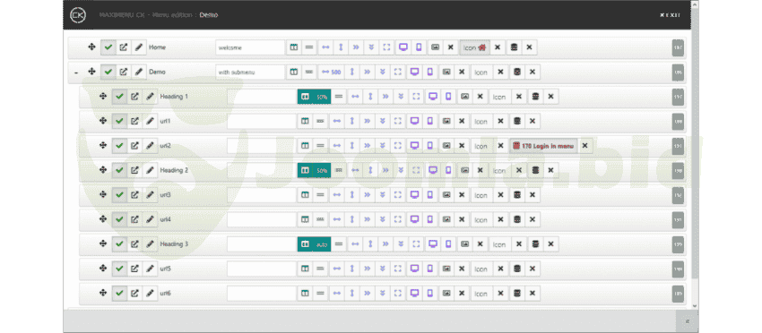The image size is (762, 333).
Task: Click the CK logo in header
Action: [x=78, y=15]
